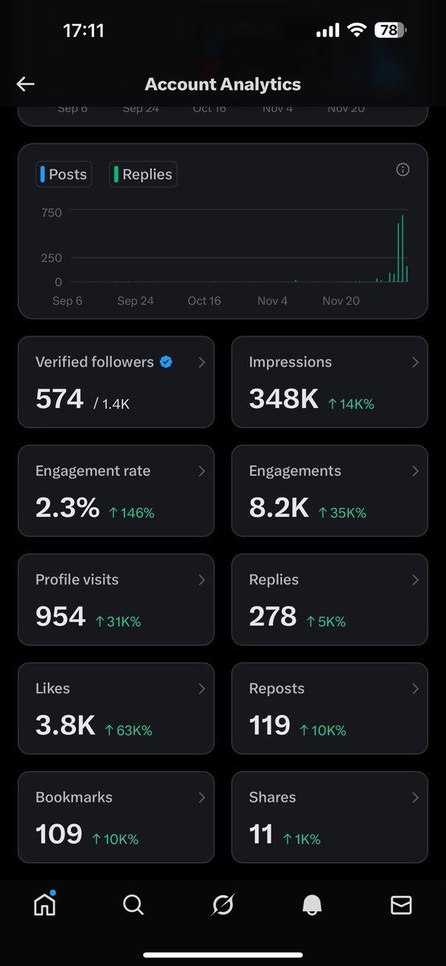The width and height of the screenshot is (446, 966).
Task: Select the Reposts stat card
Action: coord(330,708)
